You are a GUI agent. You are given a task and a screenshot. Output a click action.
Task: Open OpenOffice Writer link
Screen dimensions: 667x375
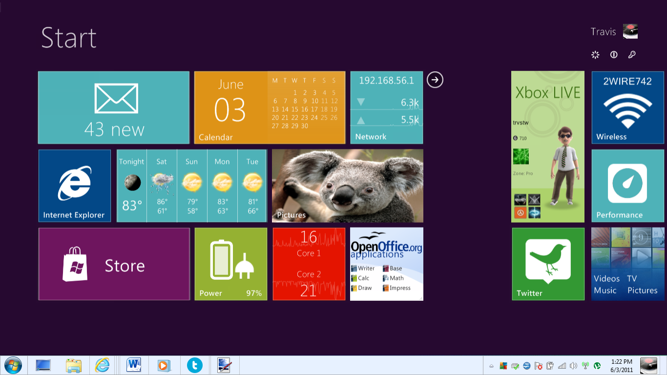tap(363, 268)
